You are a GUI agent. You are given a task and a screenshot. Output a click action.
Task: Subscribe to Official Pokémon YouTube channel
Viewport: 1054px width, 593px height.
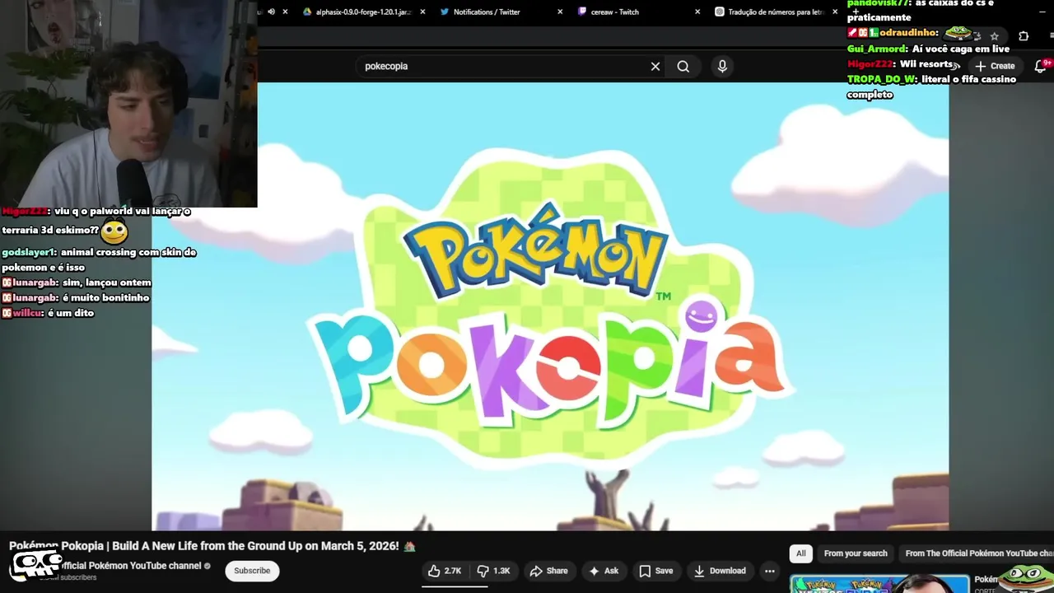pyautogui.click(x=252, y=571)
